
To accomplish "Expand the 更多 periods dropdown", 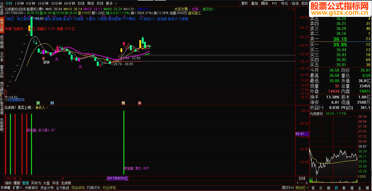I will pyautogui.click(x=111, y=3).
